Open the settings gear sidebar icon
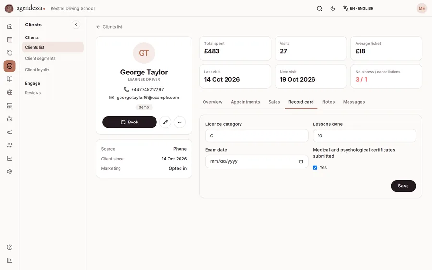 10,172
